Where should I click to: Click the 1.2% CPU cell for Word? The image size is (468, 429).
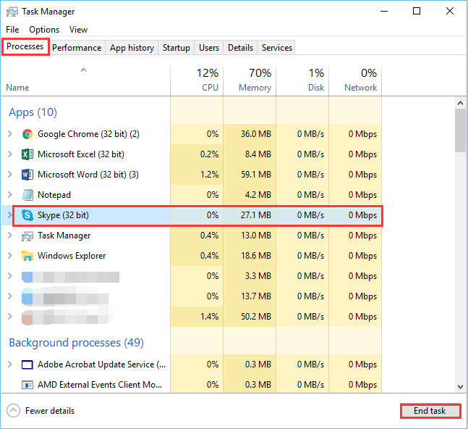tap(197, 175)
